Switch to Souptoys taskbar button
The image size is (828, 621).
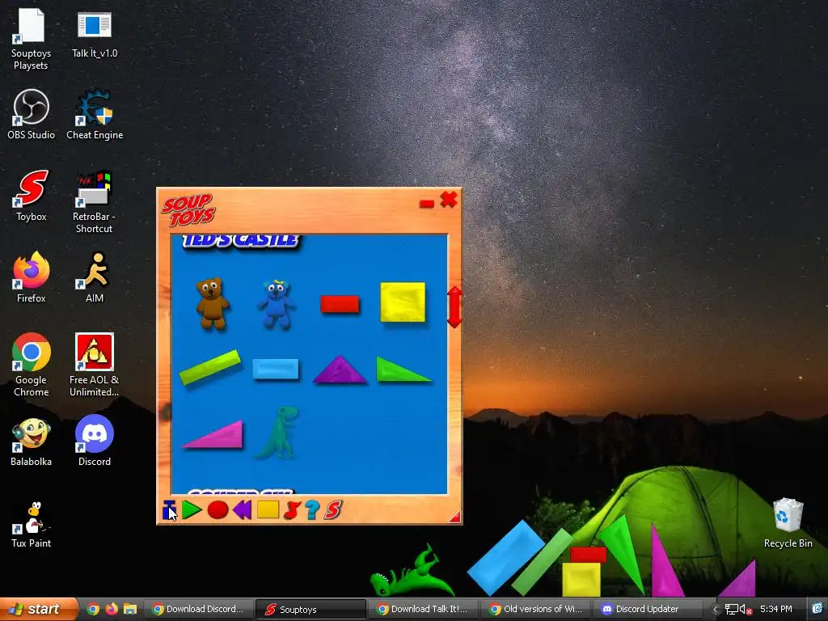point(311,610)
